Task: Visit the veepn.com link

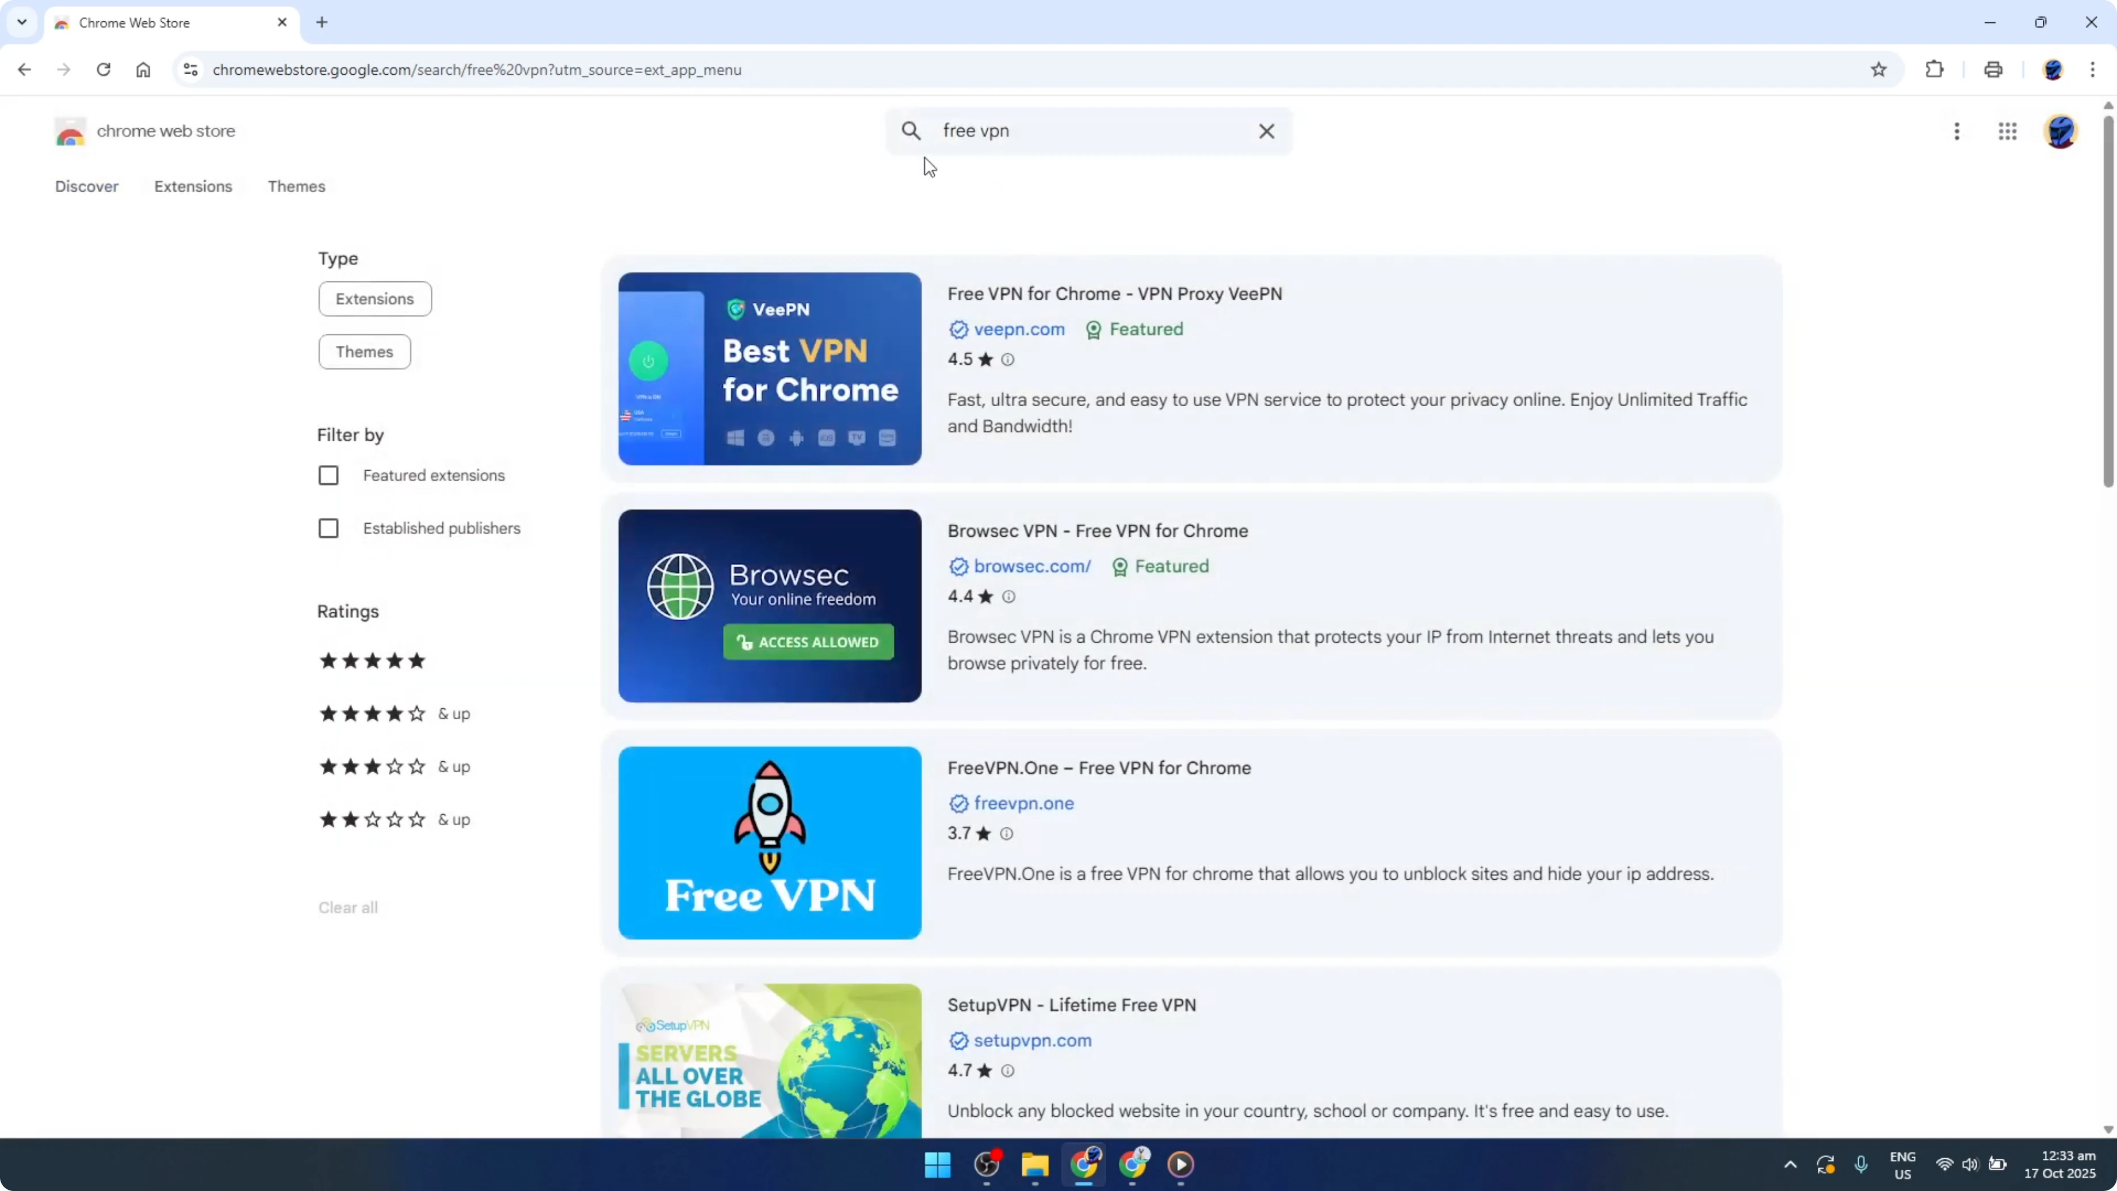Action: click(x=1018, y=329)
